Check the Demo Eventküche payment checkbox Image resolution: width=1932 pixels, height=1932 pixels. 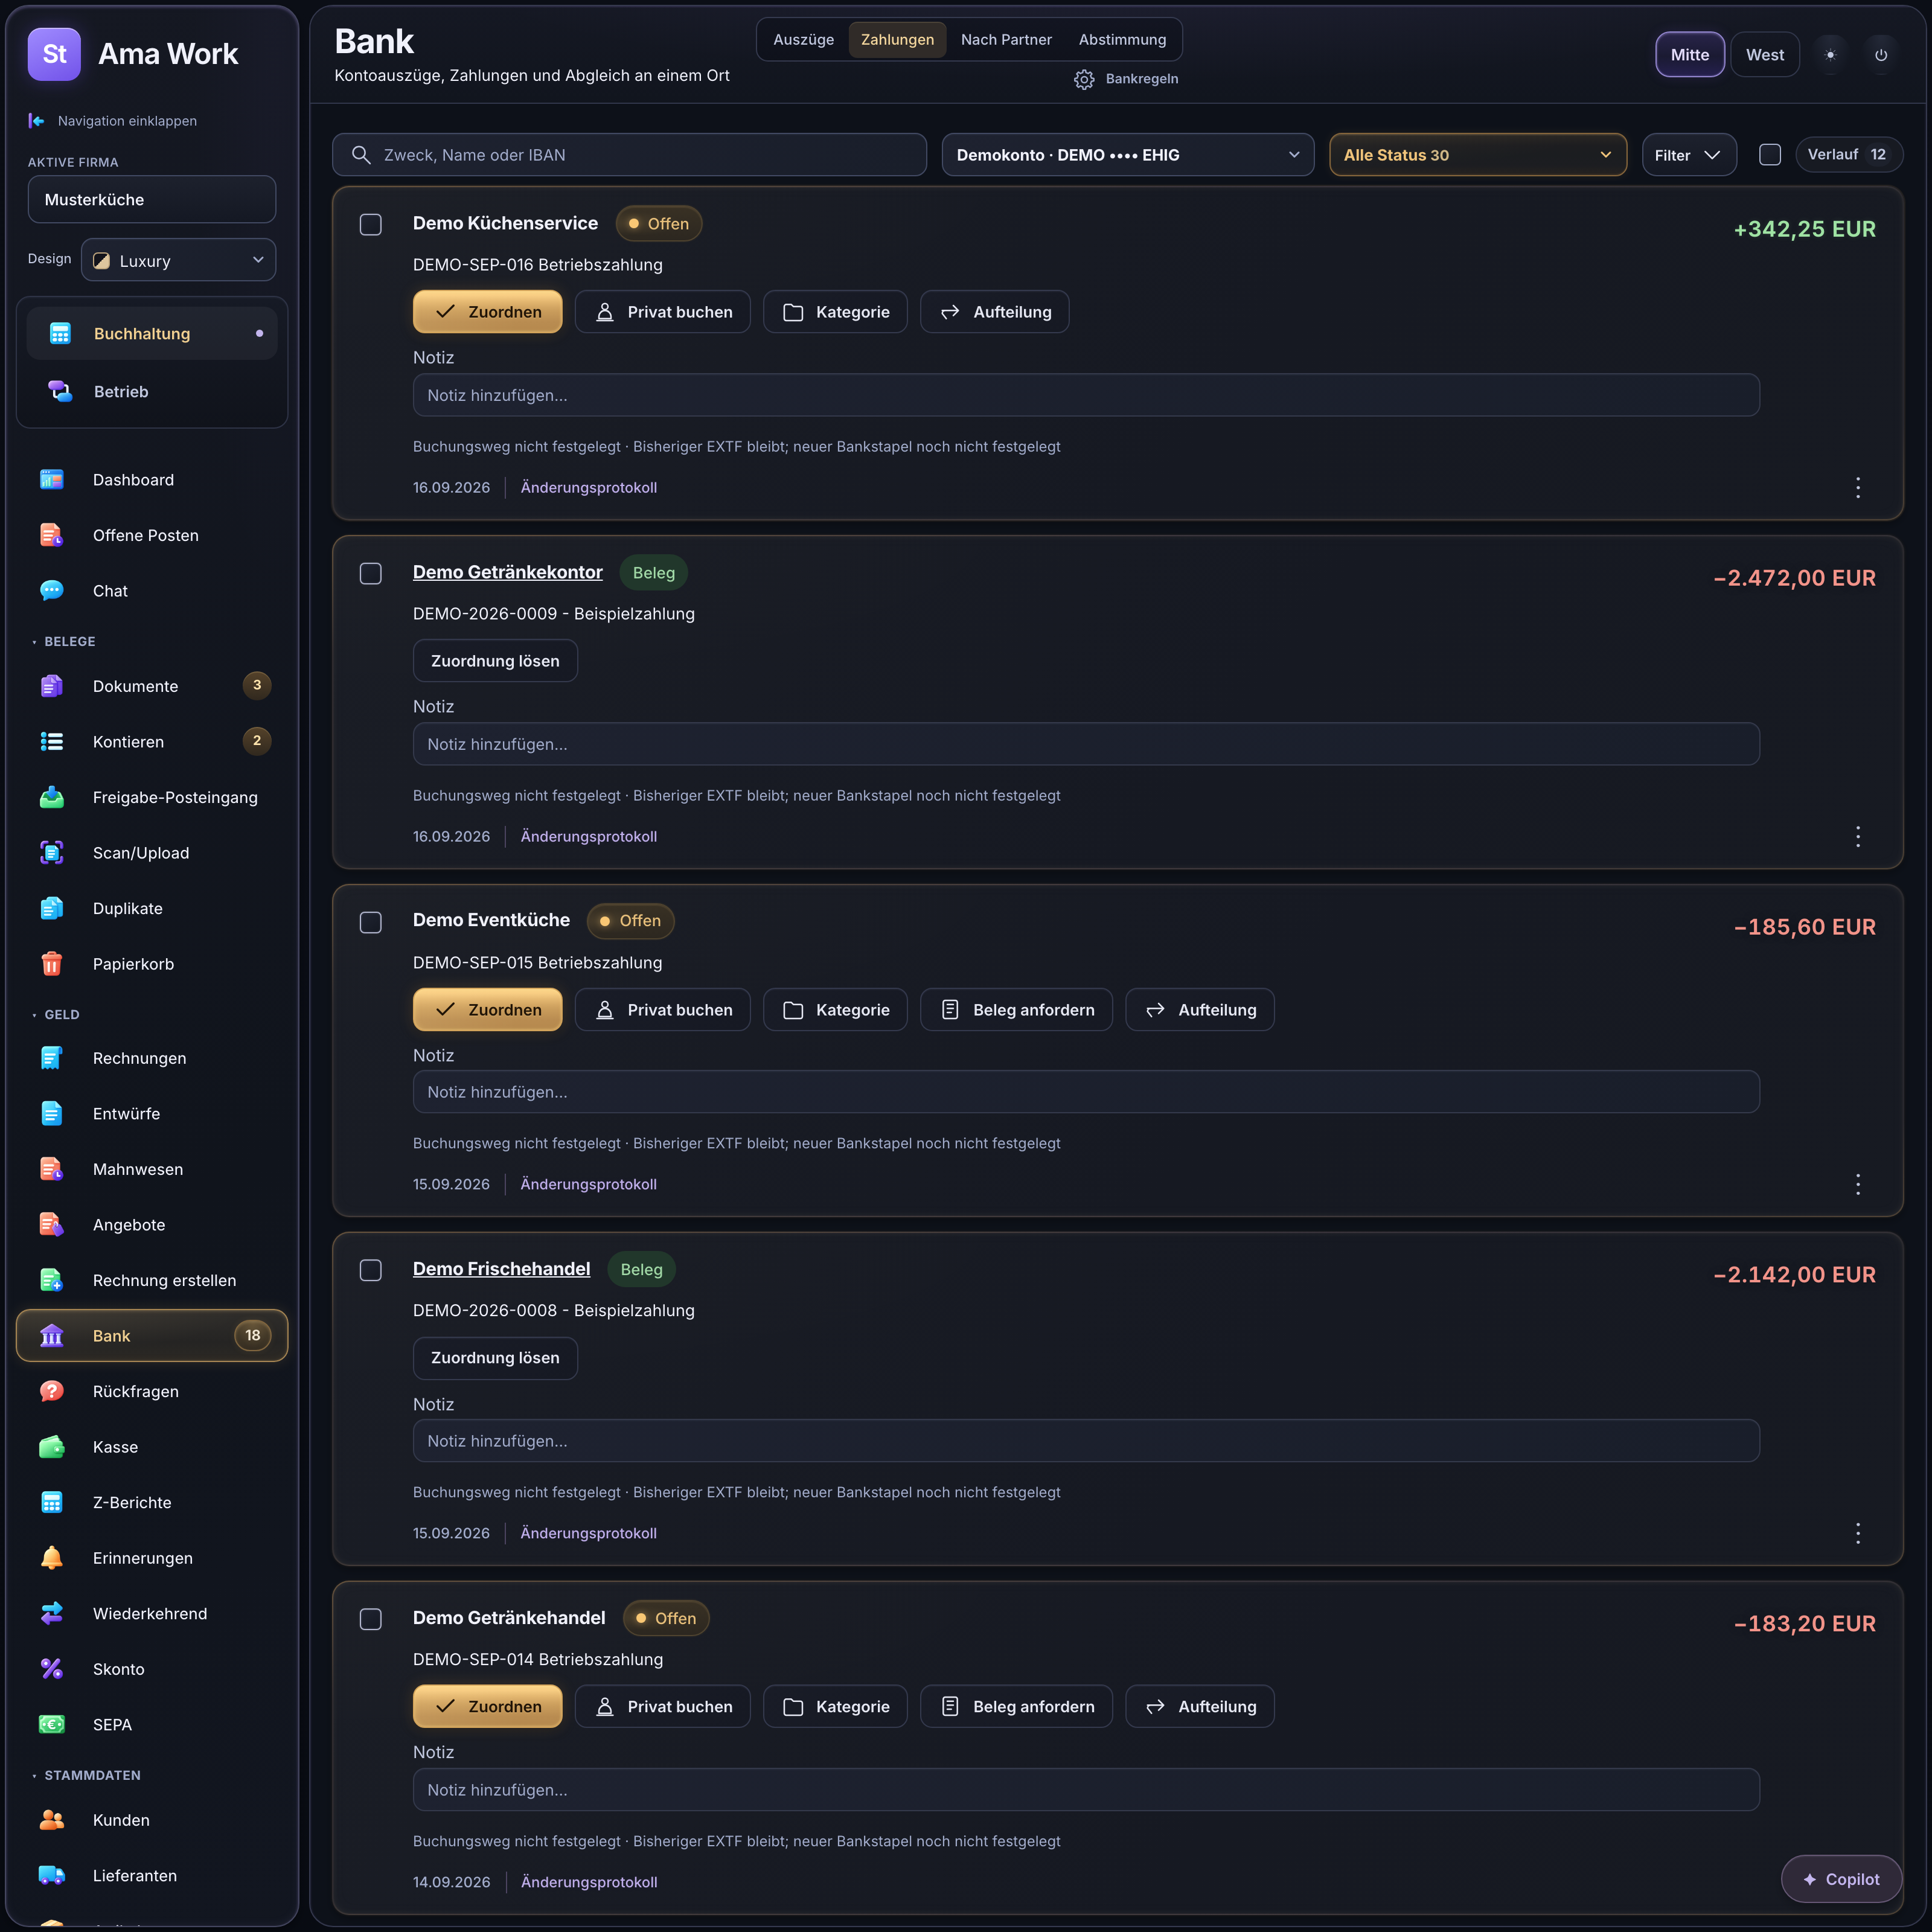point(371,922)
